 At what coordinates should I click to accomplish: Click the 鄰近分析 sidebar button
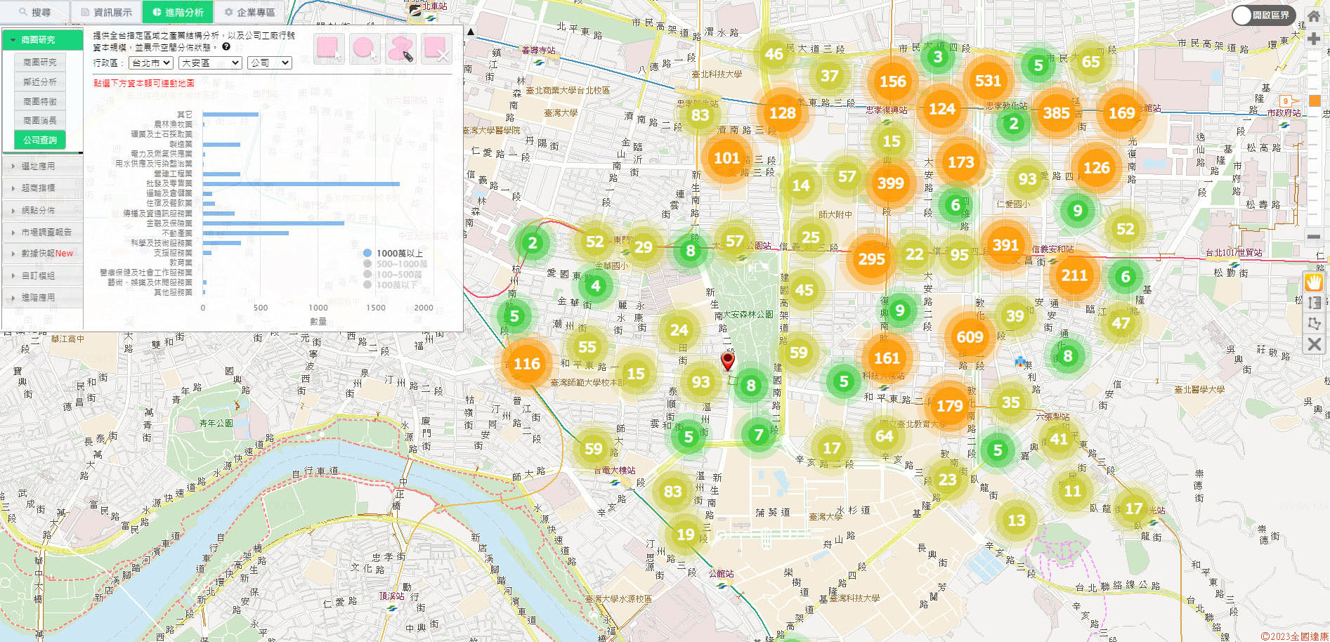tap(40, 81)
